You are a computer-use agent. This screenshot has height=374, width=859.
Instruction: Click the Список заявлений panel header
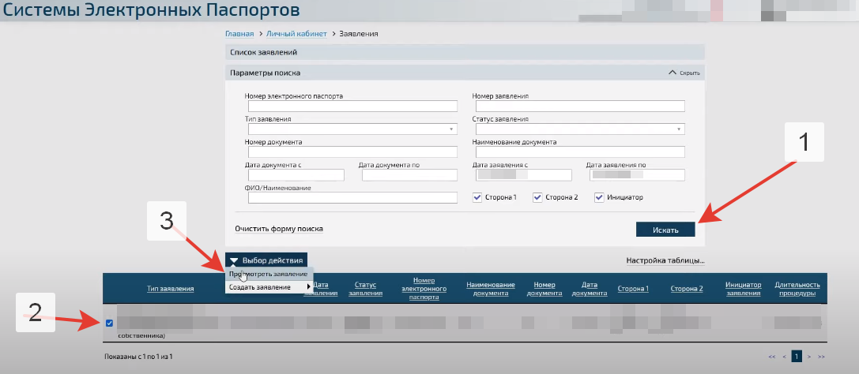pyautogui.click(x=465, y=53)
